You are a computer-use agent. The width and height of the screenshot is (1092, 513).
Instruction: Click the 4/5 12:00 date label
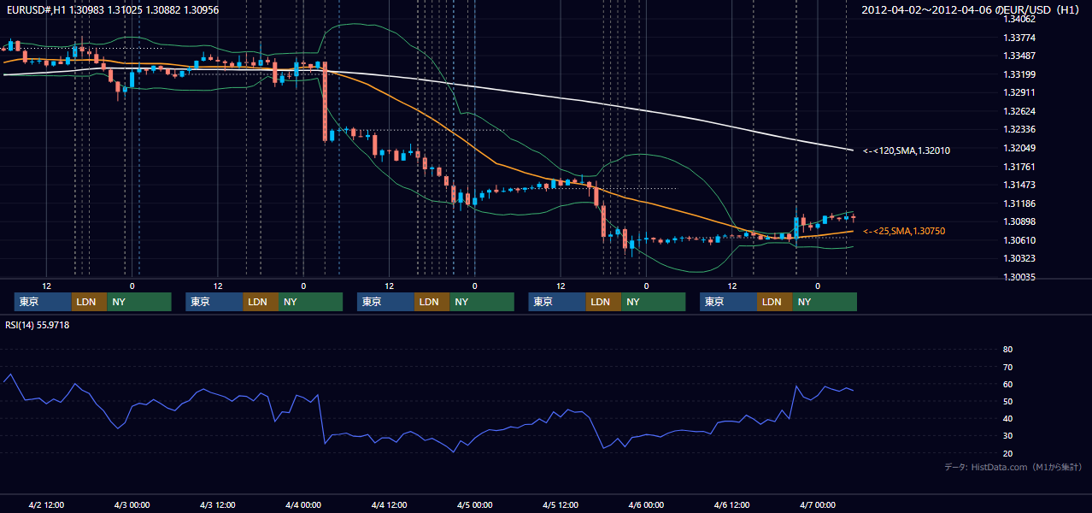click(x=561, y=504)
